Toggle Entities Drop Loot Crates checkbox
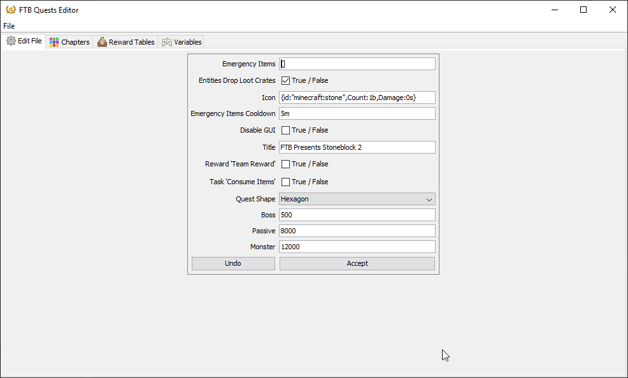Image resolution: width=628 pixels, height=378 pixels. (x=285, y=81)
